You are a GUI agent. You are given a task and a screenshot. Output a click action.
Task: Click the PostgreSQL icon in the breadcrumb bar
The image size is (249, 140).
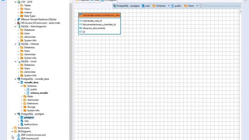(114, 6)
